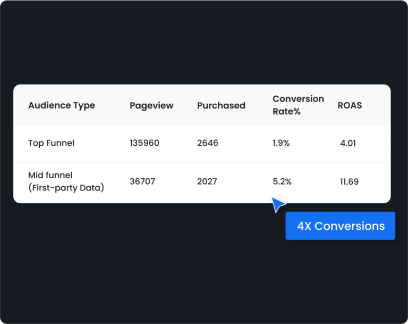This screenshot has height=324, width=408.
Task: Click the word Conversion in header
Action: [298, 99]
